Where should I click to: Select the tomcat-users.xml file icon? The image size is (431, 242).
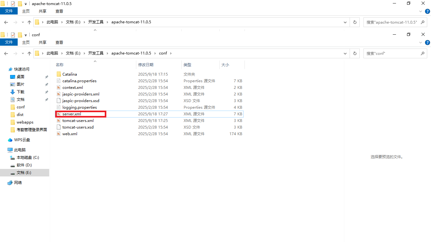coord(59,121)
